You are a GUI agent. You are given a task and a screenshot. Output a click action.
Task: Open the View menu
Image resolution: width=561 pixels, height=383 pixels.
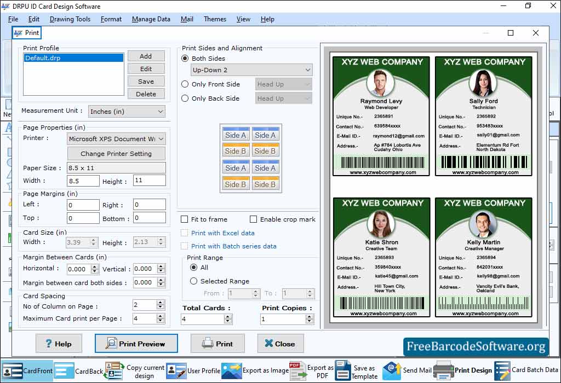[x=243, y=19]
